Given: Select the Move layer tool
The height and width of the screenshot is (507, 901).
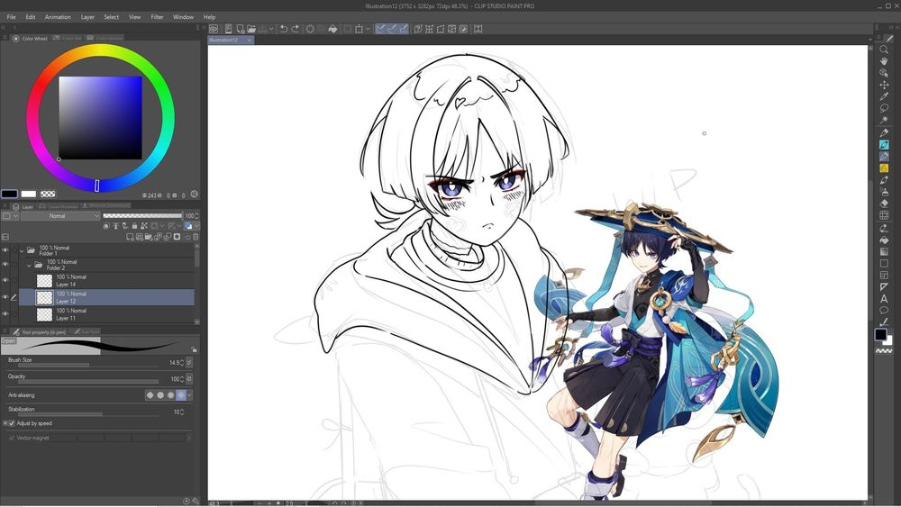Looking at the screenshot, I should pos(884,85).
